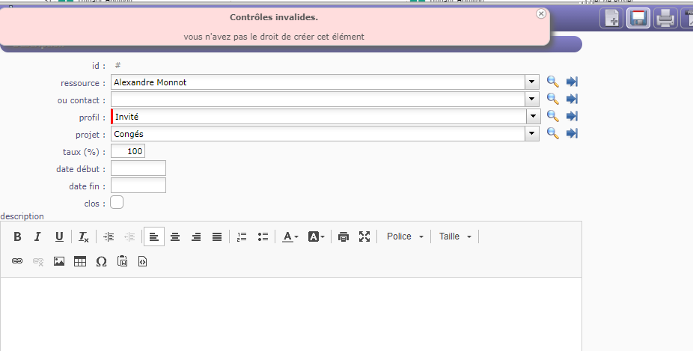
Task: Click the taux (%) input field
Action: [128, 151]
